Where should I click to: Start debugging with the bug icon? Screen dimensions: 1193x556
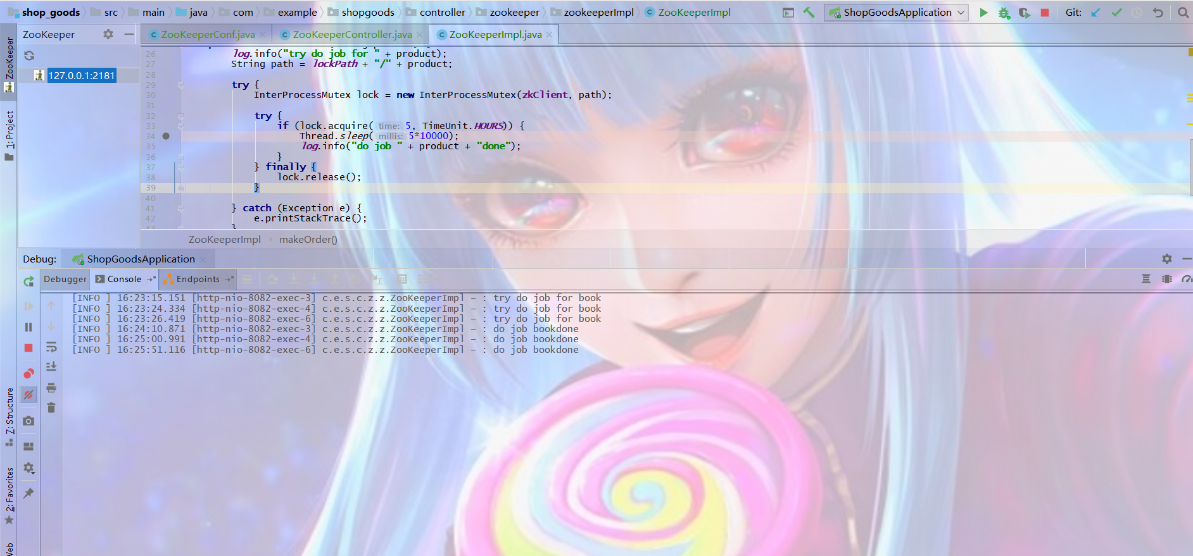coord(1004,12)
